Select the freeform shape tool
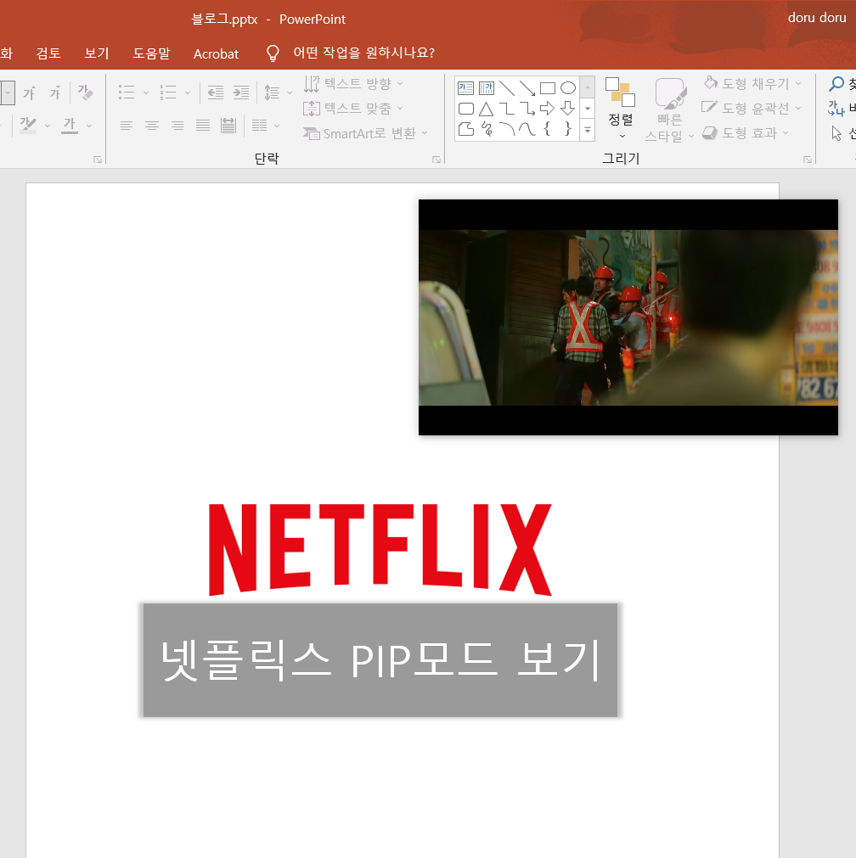Screen dimensions: 856x858 coord(465,129)
